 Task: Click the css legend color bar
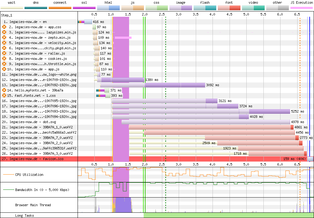point(157,8)
